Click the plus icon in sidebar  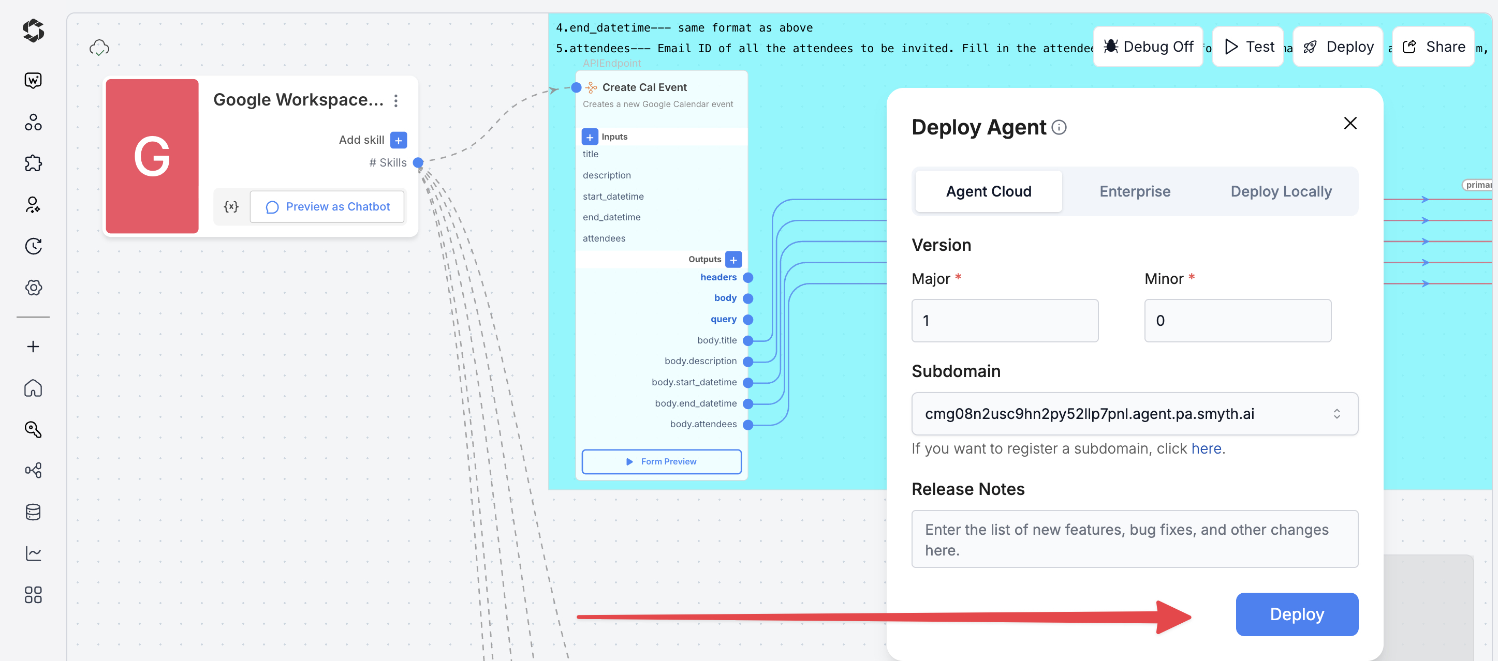pyautogui.click(x=33, y=347)
